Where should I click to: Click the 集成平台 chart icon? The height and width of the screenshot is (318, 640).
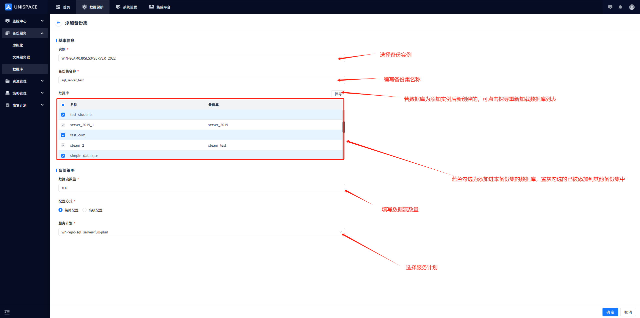(x=151, y=7)
